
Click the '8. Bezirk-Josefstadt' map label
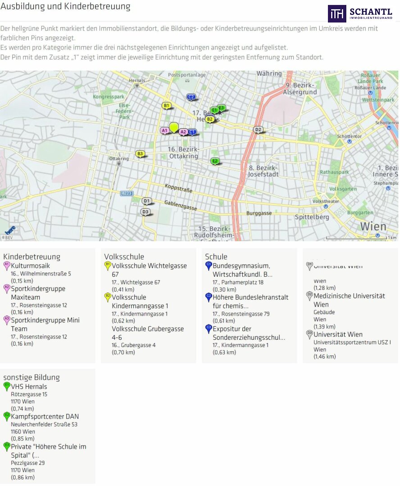pos(263,171)
